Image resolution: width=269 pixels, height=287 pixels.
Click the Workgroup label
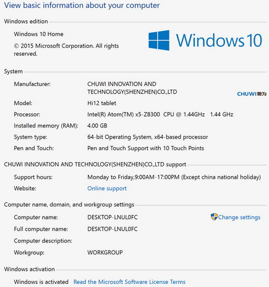click(29, 252)
